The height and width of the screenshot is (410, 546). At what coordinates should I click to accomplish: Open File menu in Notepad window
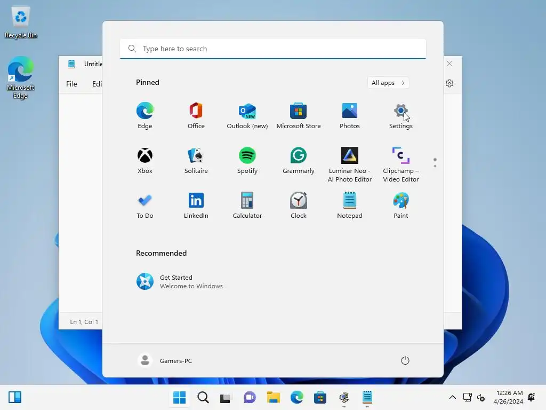[x=72, y=84]
